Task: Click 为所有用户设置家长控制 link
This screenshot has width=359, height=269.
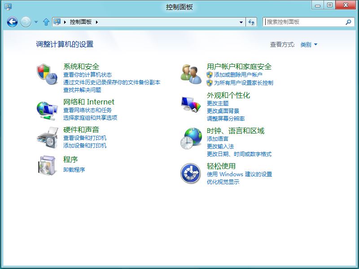Action: click(244, 83)
